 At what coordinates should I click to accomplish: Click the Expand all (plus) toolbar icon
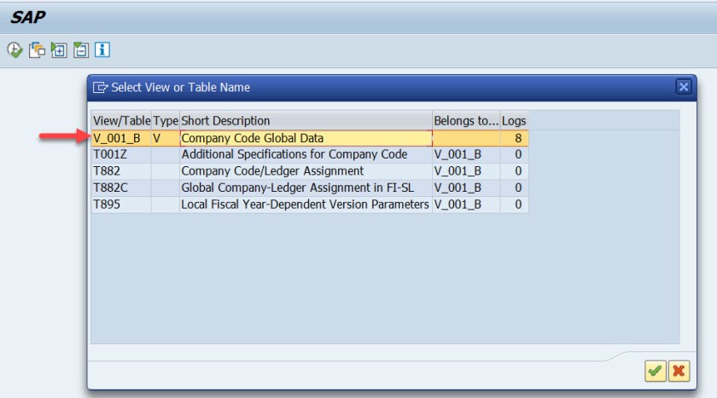click(x=59, y=50)
